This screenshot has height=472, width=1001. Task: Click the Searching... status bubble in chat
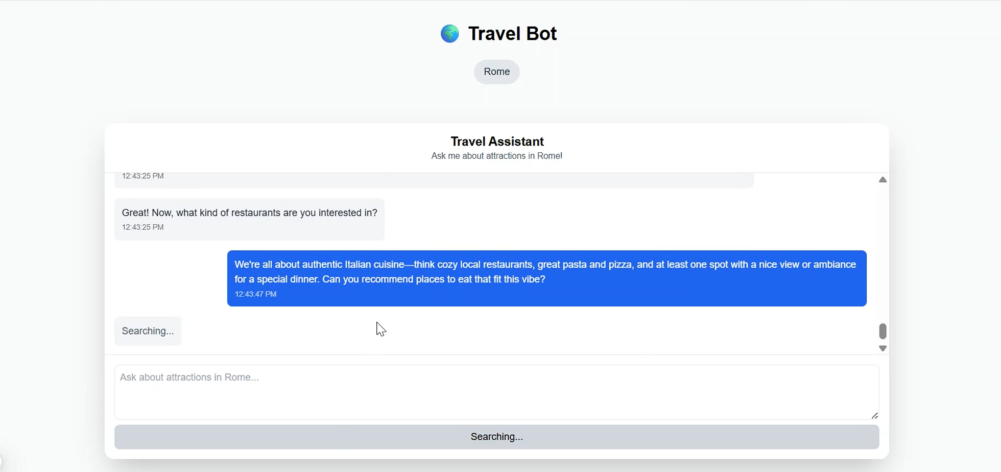[148, 331]
